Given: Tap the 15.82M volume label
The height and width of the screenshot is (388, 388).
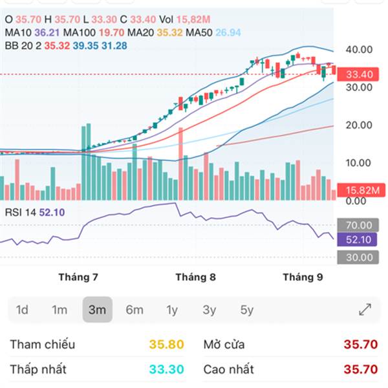Looking at the screenshot, I should pyautogui.click(x=361, y=190).
